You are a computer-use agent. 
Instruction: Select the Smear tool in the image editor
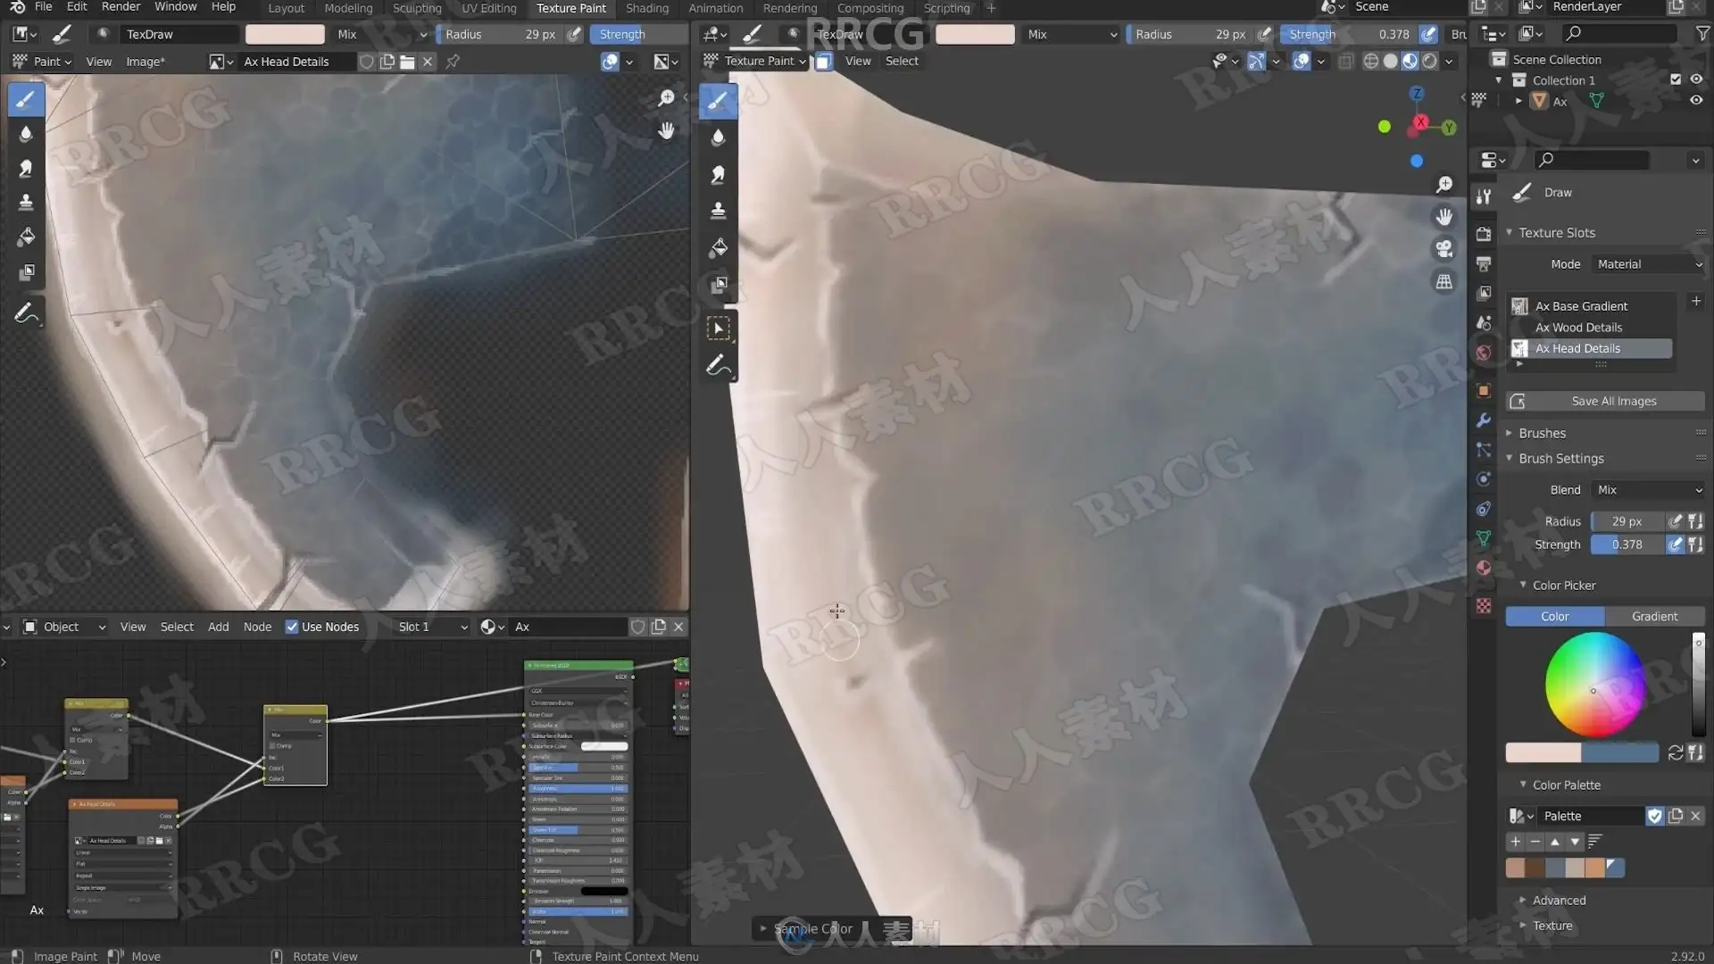click(26, 169)
